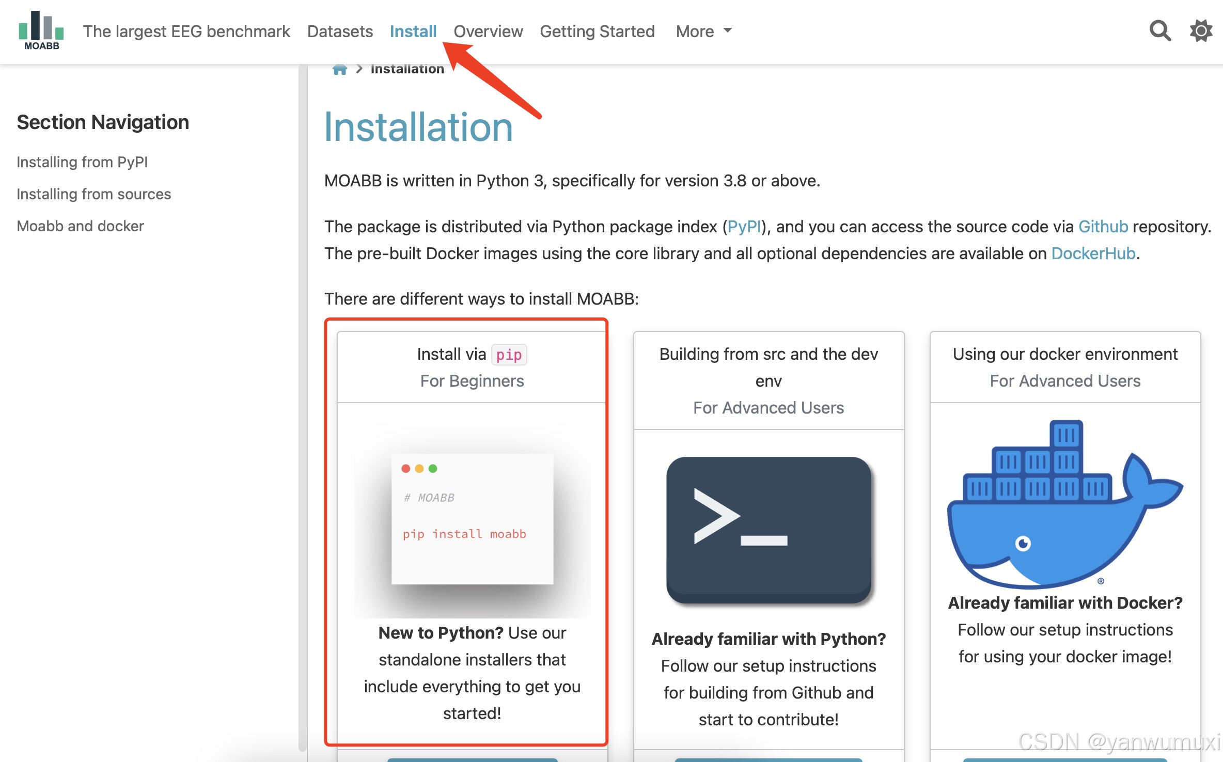Jump to Installing from sources section

[x=93, y=194]
